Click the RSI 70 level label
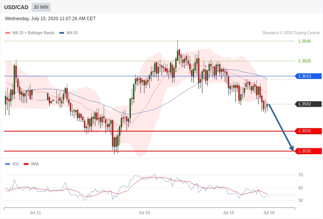The image size is (323, 219). (x=301, y=175)
